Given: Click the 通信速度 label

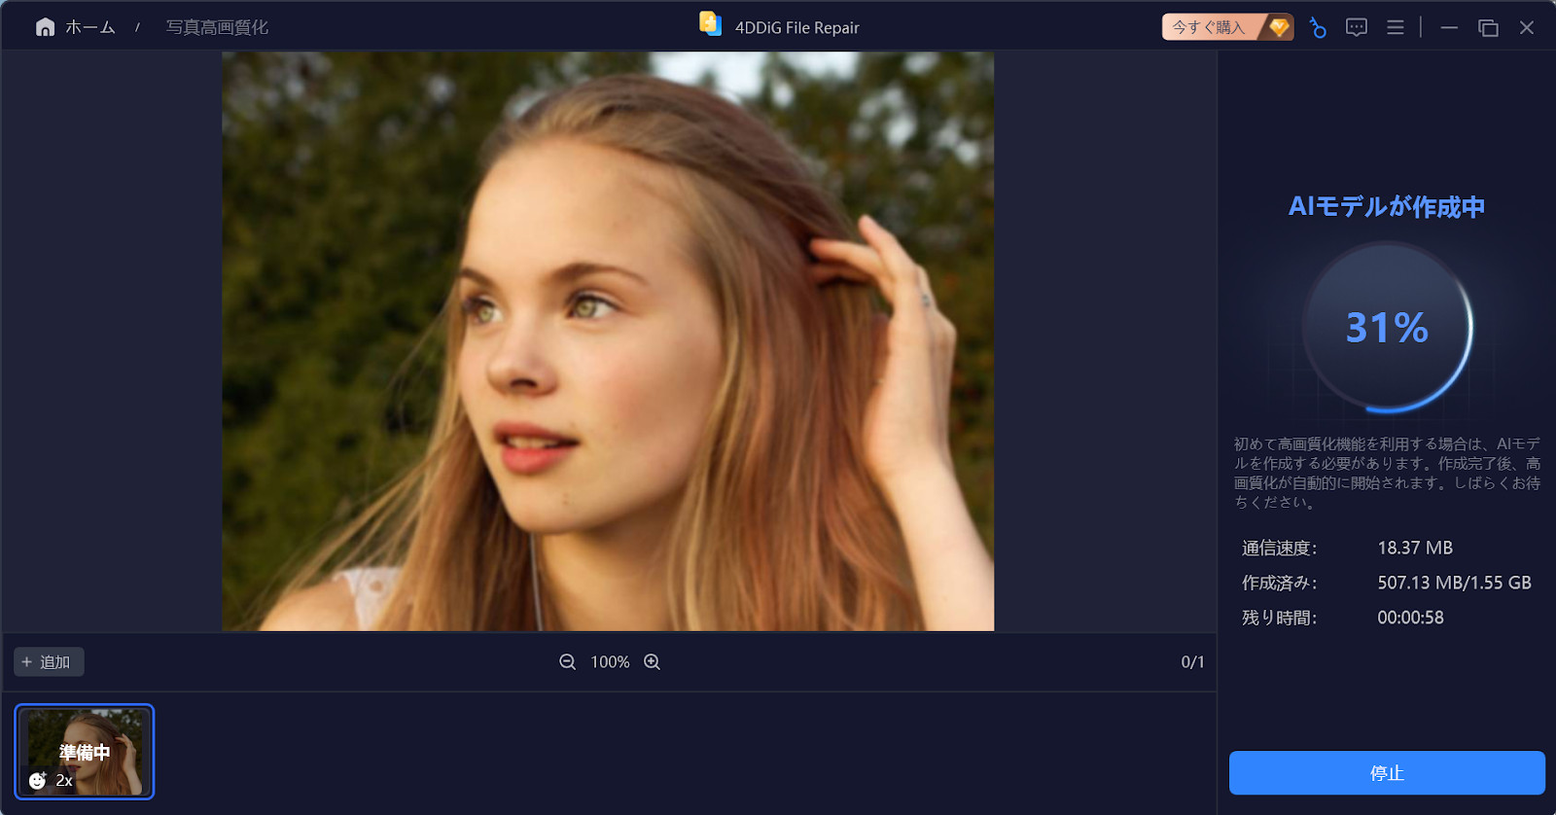Looking at the screenshot, I should [x=1279, y=549].
